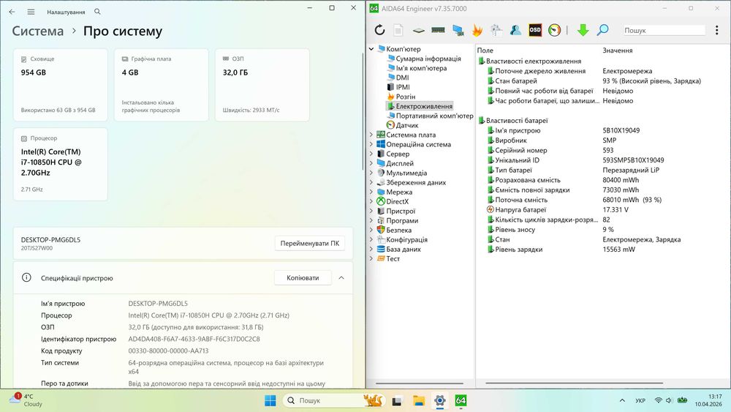Screen dimensions: 731x412
Task: Select Портативний комп'ютер tree item
Action: pyautogui.click(x=434, y=116)
